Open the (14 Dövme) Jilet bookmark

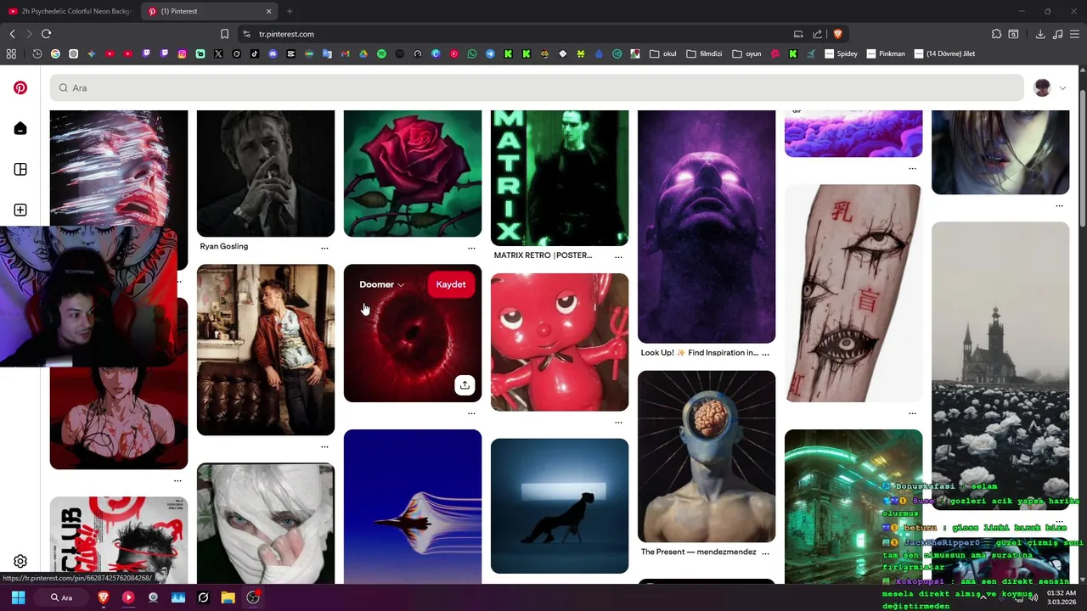tap(944, 53)
